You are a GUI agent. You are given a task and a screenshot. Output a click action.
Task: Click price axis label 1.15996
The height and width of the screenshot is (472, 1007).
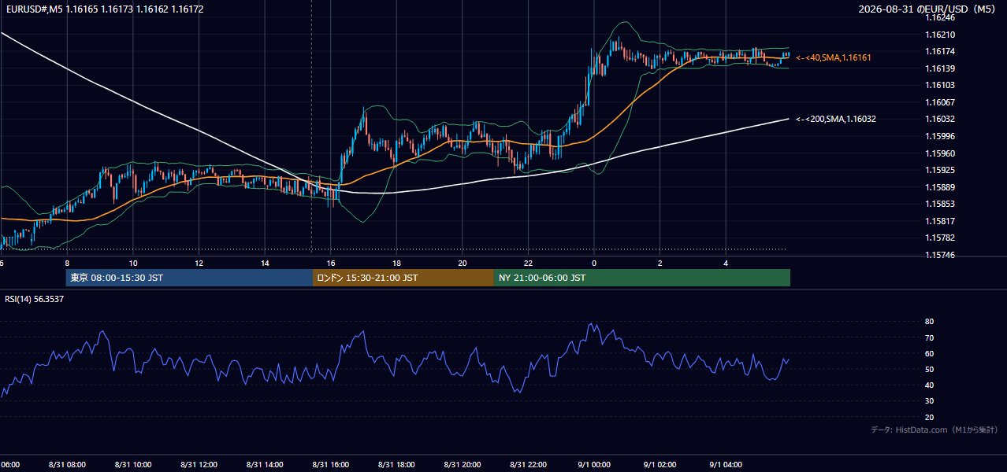coord(939,136)
